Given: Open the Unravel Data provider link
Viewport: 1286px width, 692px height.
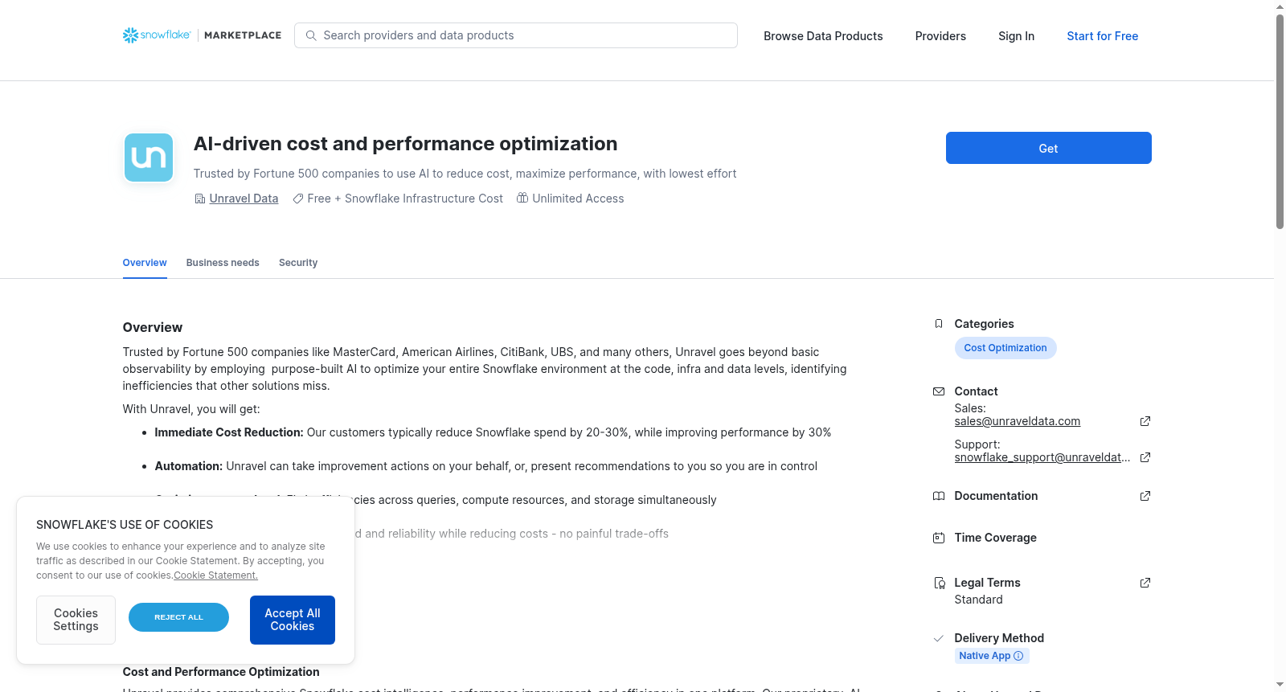Looking at the screenshot, I should pos(244,199).
